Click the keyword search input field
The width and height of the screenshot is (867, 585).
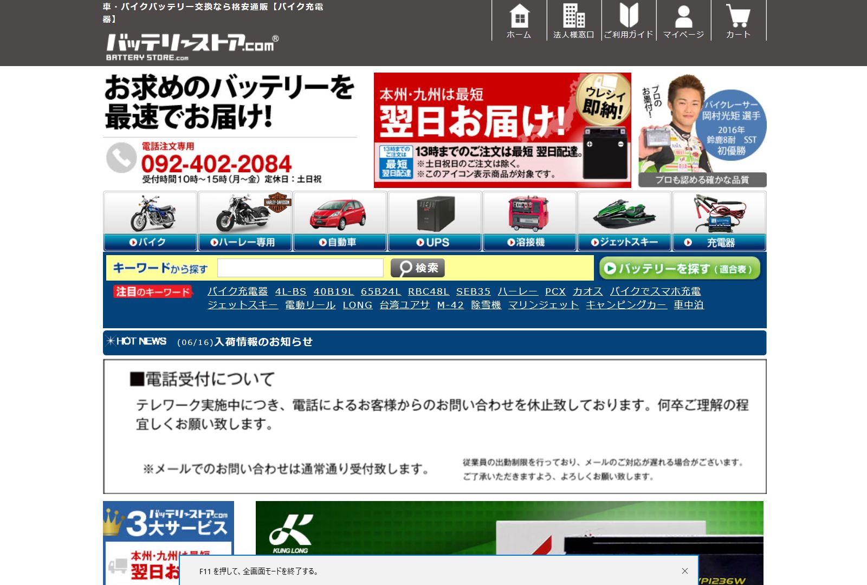pos(300,268)
